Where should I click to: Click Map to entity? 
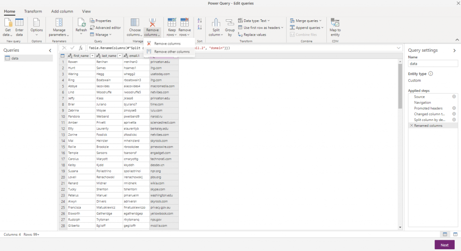coord(335,27)
